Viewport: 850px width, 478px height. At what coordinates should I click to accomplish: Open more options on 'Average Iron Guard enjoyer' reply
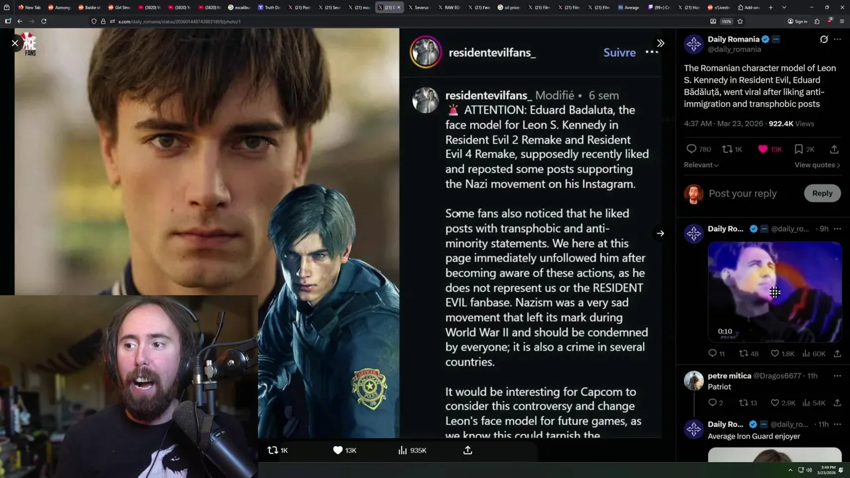tap(837, 424)
